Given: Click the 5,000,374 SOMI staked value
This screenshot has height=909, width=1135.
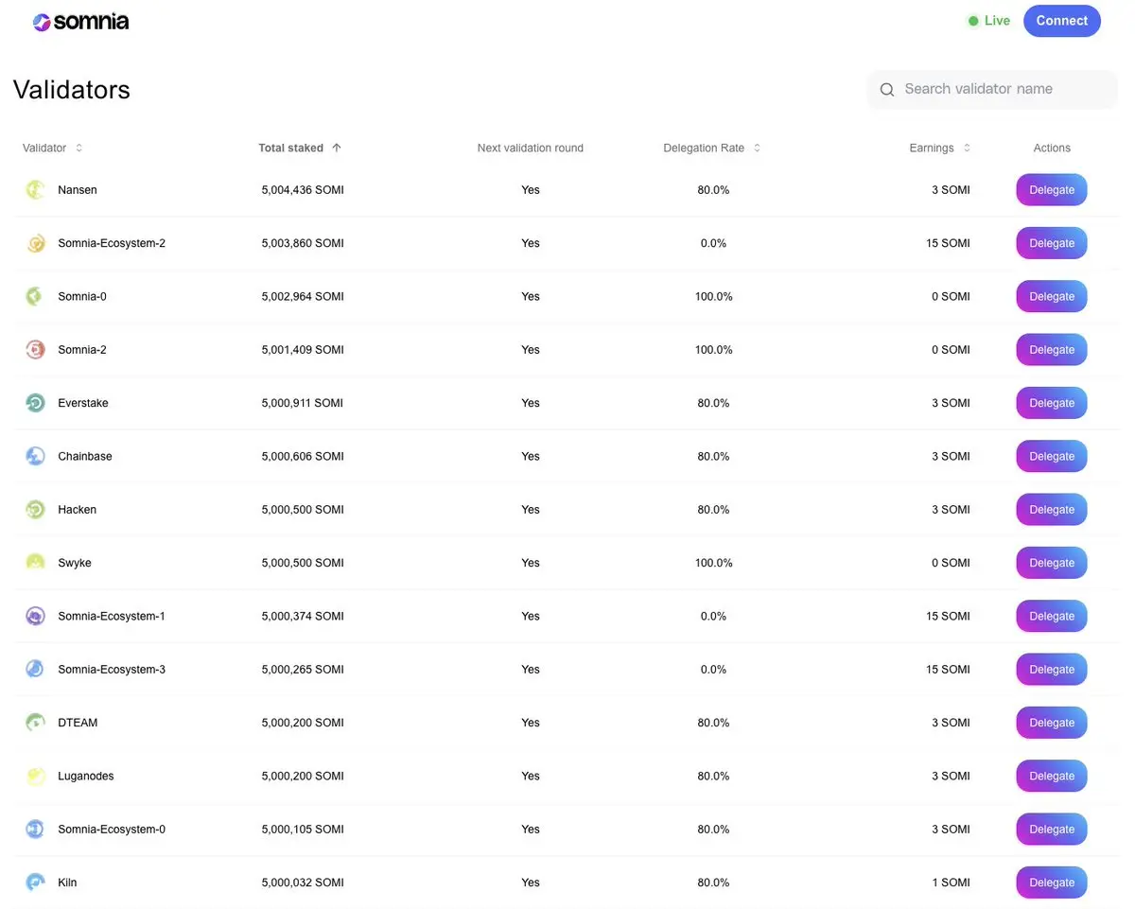Looking at the screenshot, I should point(303,616).
